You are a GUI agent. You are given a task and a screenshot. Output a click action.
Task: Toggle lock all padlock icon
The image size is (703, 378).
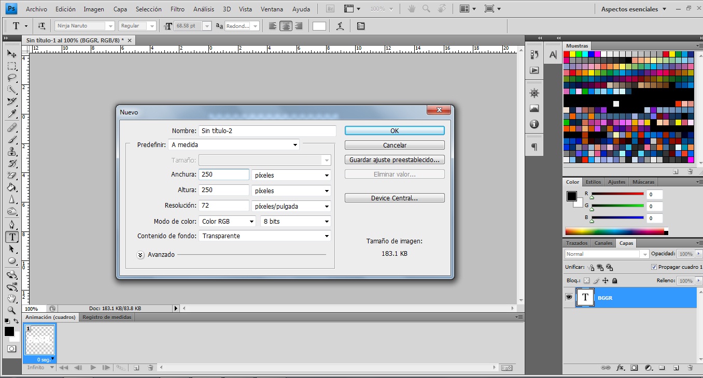[614, 281]
